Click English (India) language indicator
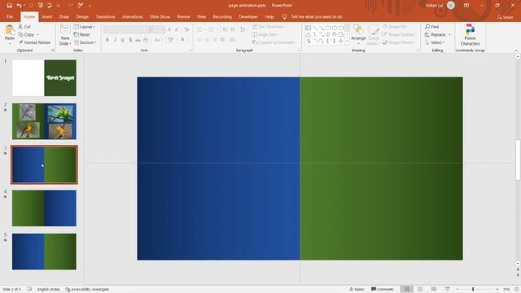The width and height of the screenshot is (521, 293). [x=49, y=290]
